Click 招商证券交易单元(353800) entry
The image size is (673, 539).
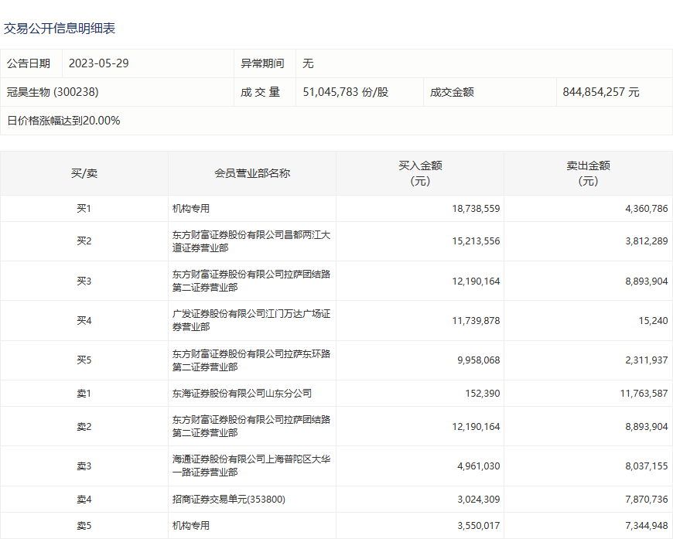[229, 500]
